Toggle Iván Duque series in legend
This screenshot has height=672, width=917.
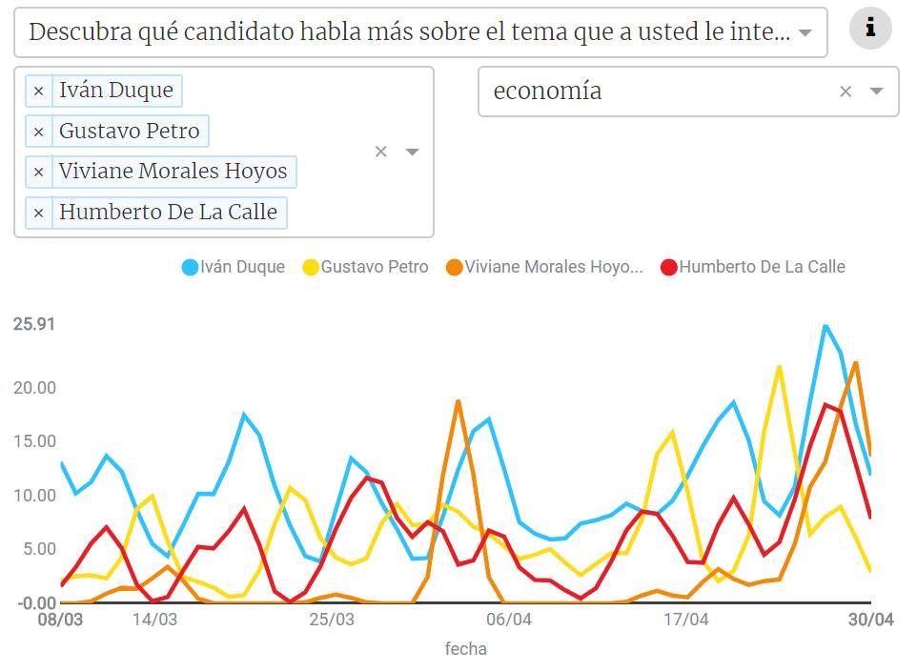[242, 267]
